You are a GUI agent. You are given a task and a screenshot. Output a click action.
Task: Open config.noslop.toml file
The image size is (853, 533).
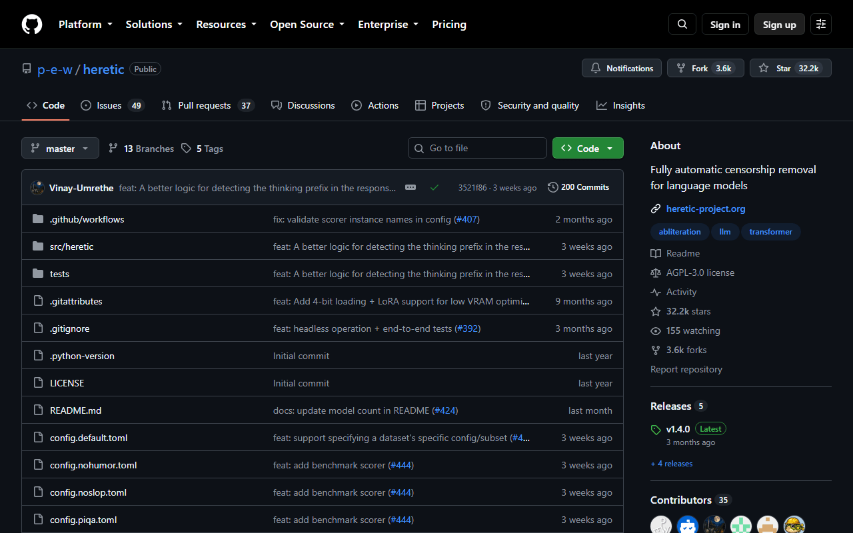click(x=88, y=492)
